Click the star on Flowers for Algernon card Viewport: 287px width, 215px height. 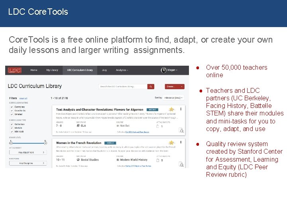[x=171, y=109]
